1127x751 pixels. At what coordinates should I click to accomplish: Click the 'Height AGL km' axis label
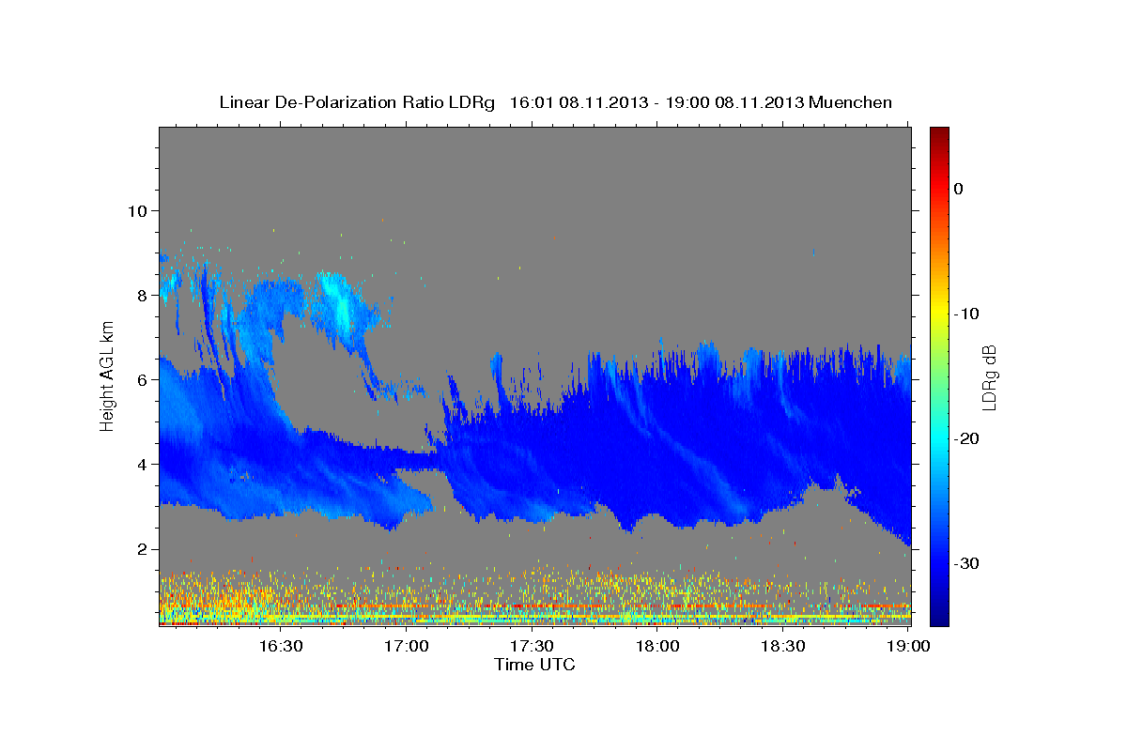point(107,375)
